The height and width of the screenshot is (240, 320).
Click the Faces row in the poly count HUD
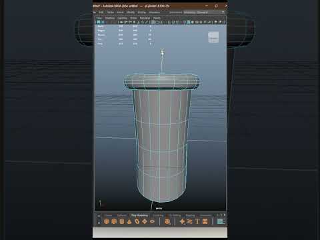[125, 35]
